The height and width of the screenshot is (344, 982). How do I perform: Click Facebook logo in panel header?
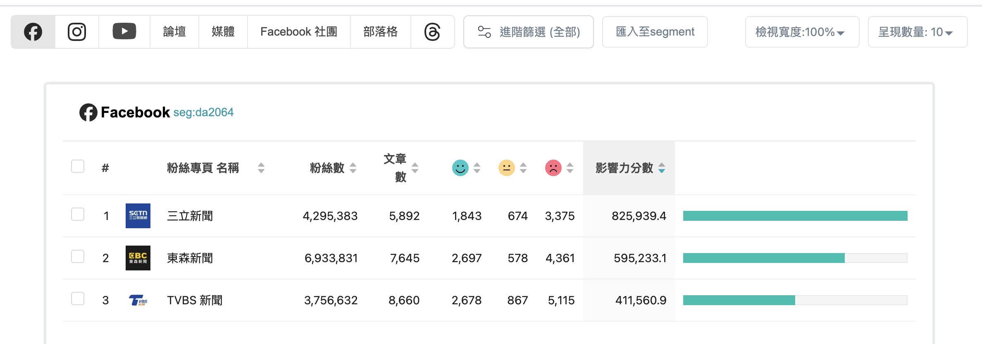(x=88, y=112)
